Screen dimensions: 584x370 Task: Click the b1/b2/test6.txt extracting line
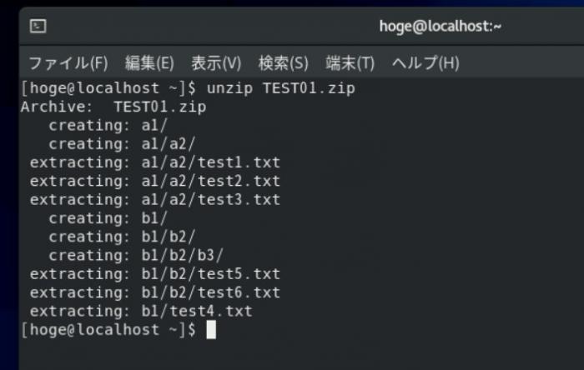click(x=155, y=293)
